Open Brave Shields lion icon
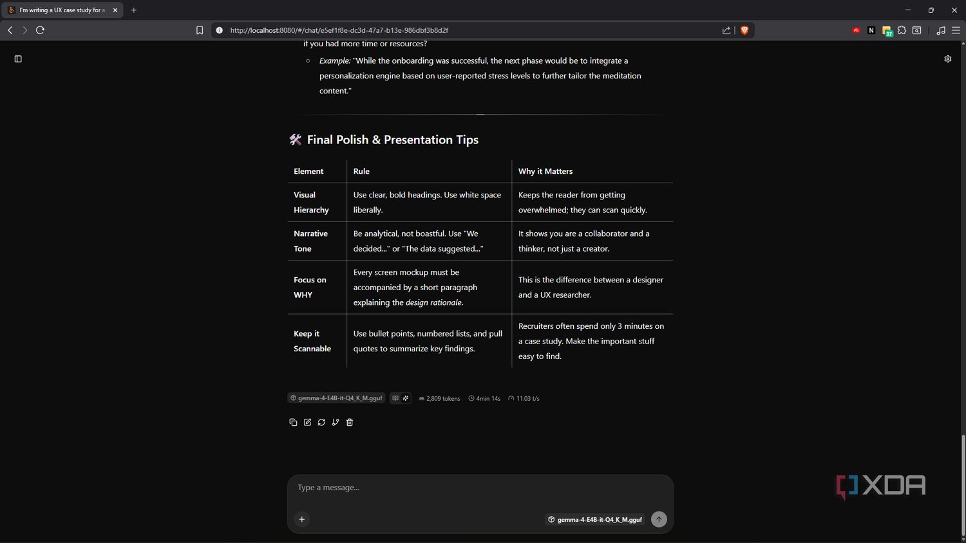This screenshot has width=966, height=543. pos(744,30)
